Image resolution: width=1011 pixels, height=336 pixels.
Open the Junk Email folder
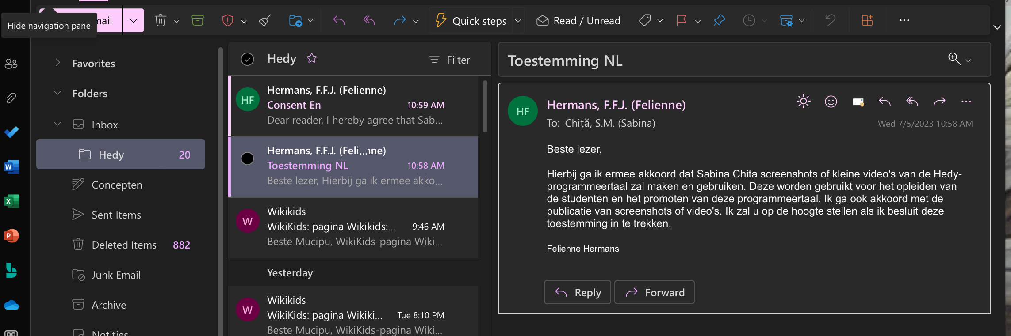(116, 275)
